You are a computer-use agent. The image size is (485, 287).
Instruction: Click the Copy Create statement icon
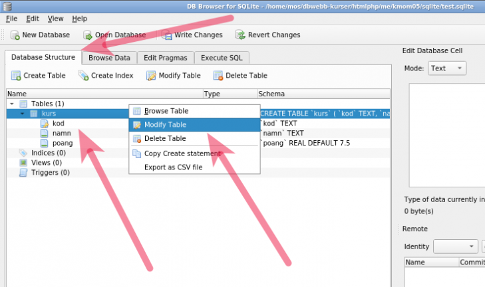(x=136, y=153)
